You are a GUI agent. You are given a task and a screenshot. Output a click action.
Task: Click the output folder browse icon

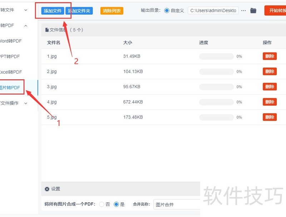pos(253,11)
